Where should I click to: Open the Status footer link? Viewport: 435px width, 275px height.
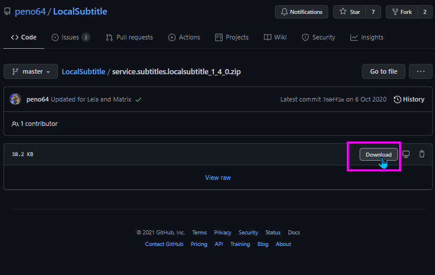(273, 233)
